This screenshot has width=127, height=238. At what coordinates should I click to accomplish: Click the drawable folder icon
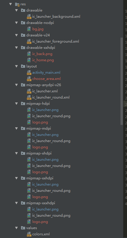(23, 10)
